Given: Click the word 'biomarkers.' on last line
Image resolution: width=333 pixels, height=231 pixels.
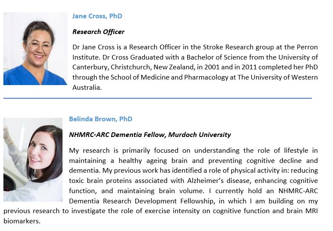Looking at the screenshot, I should [x=22, y=221].
